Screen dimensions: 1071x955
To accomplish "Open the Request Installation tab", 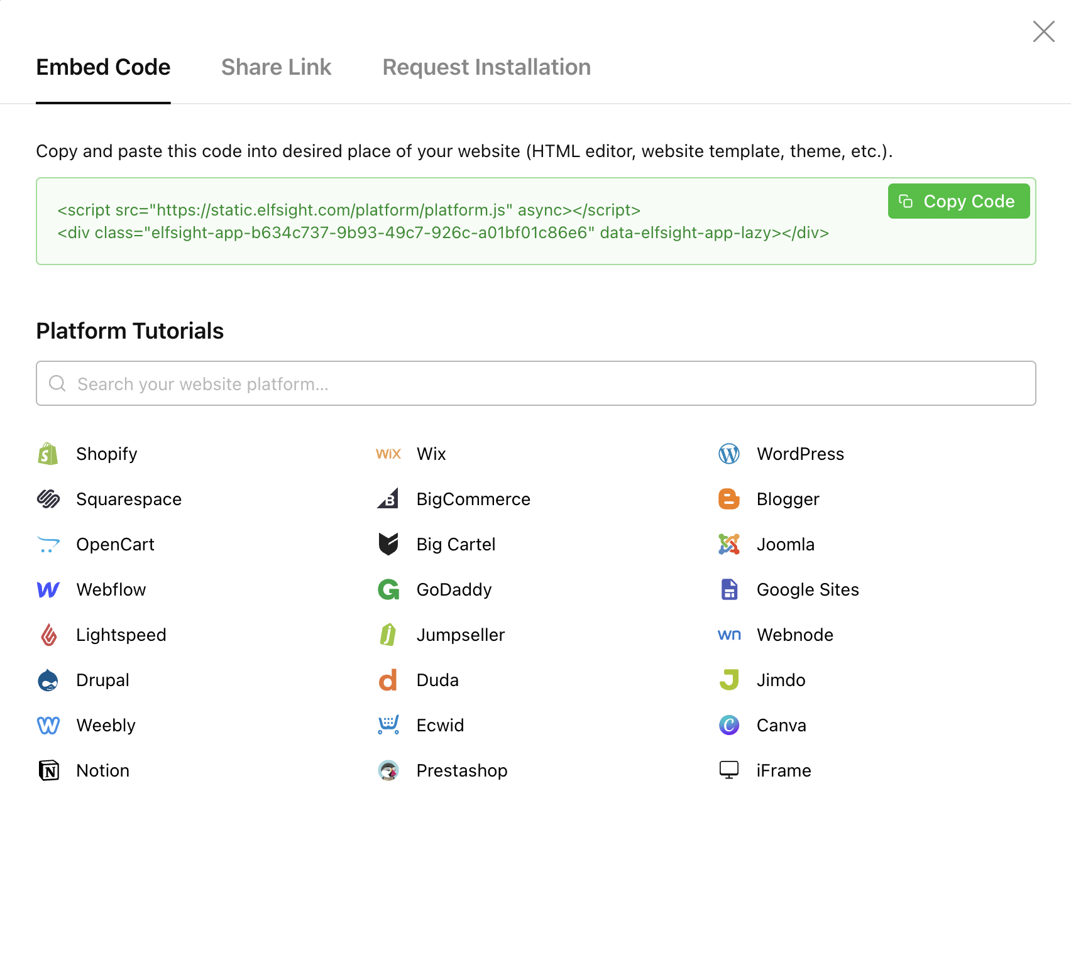I will tap(486, 67).
